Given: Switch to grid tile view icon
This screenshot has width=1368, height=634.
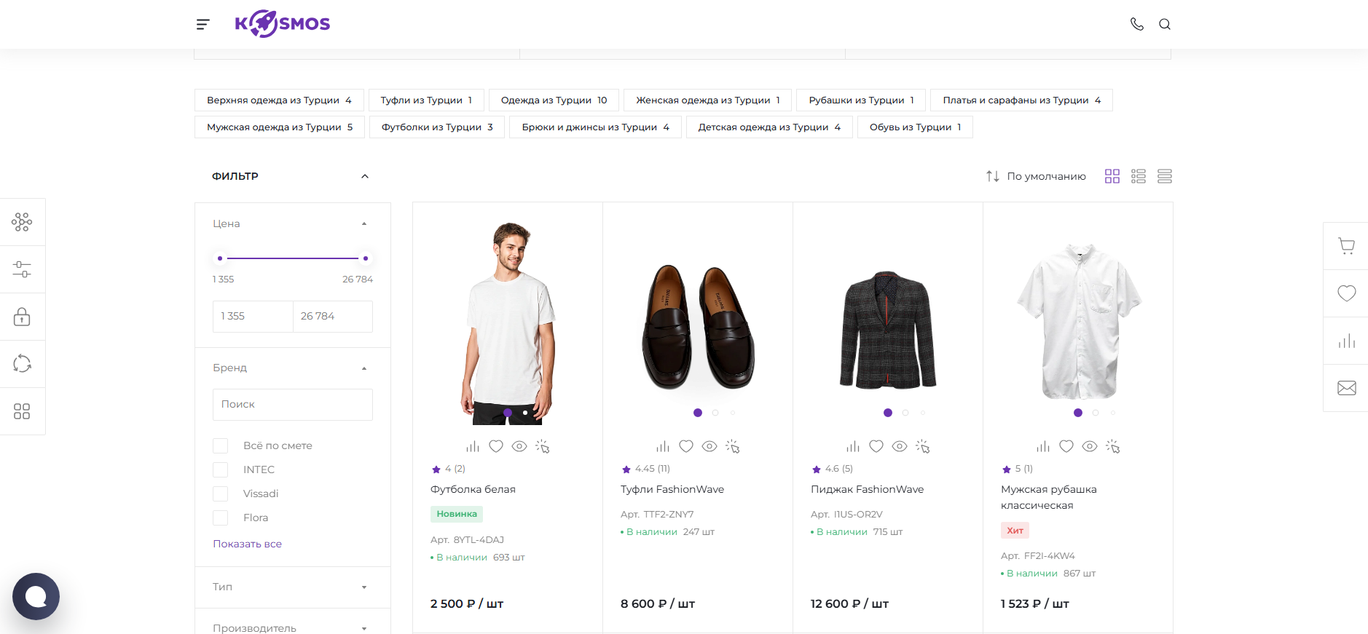Looking at the screenshot, I should click(x=1112, y=176).
